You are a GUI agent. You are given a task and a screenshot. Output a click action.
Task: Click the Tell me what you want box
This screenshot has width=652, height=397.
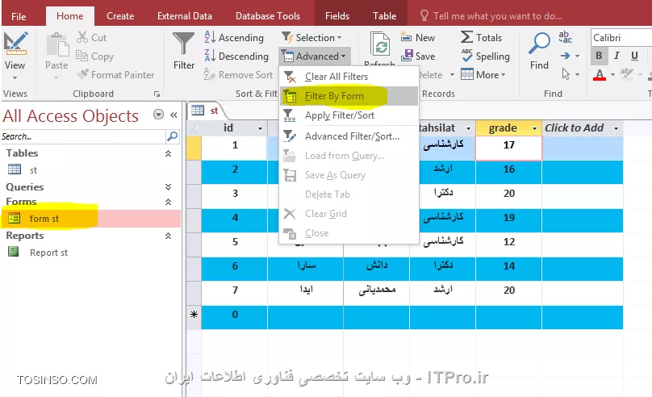coord(491,16)
